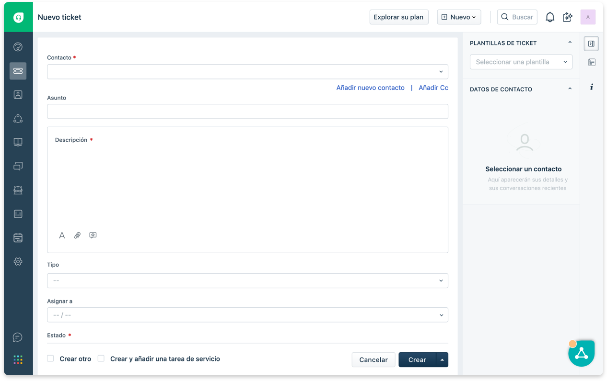607x381 pixels.
Task: Open the Contacts icon in the sidebar
Action: [x=18, y=95]
